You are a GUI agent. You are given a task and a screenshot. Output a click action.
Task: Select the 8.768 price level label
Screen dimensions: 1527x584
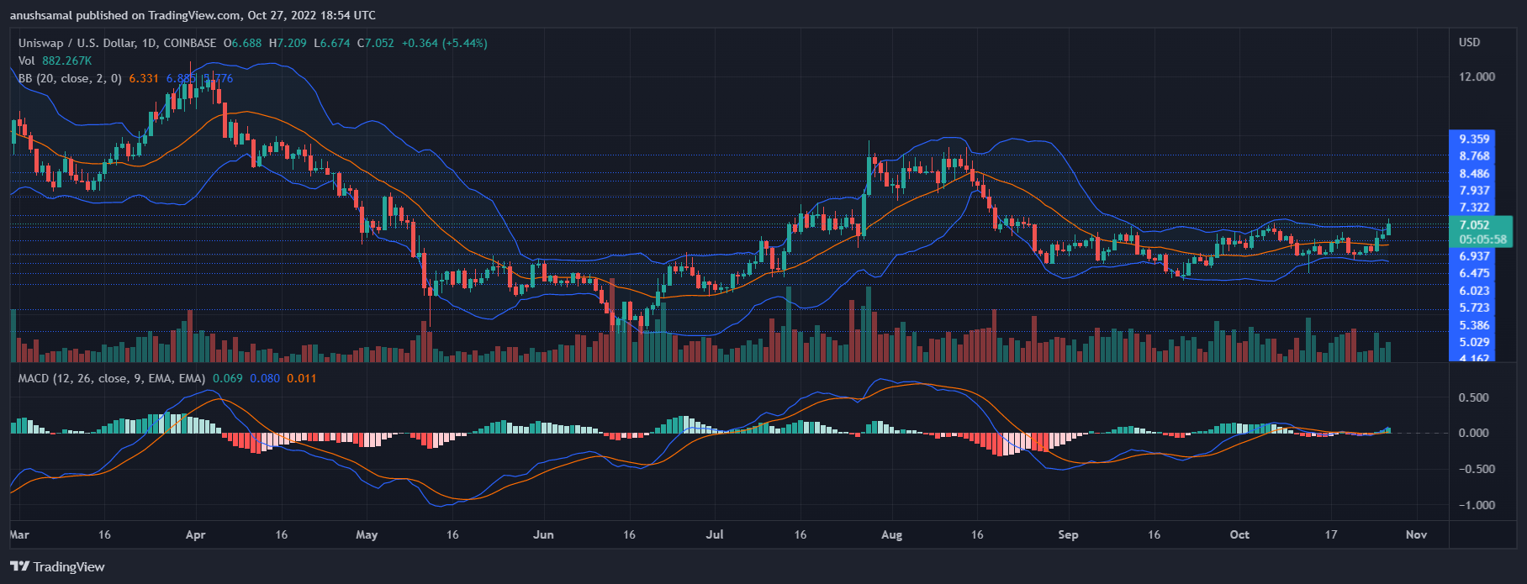[1474, 156]
